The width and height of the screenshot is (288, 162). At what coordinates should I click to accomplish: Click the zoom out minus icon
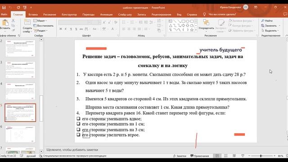tap(249, 156)
